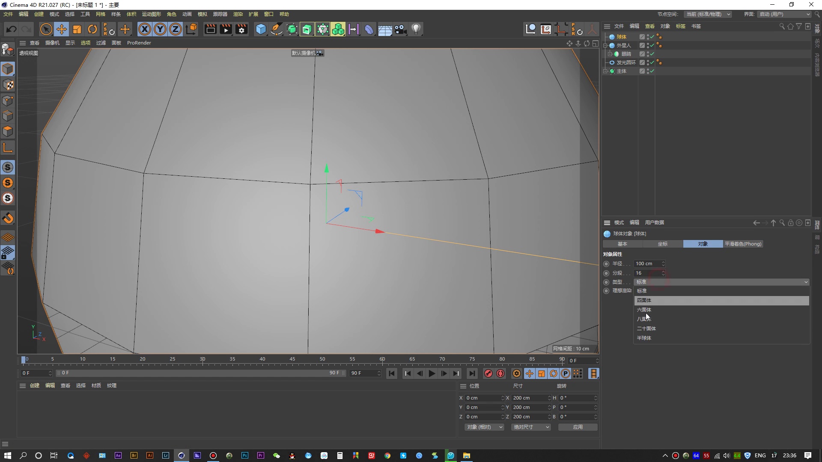Toggle enable checkmark for 主体 object

652,71
